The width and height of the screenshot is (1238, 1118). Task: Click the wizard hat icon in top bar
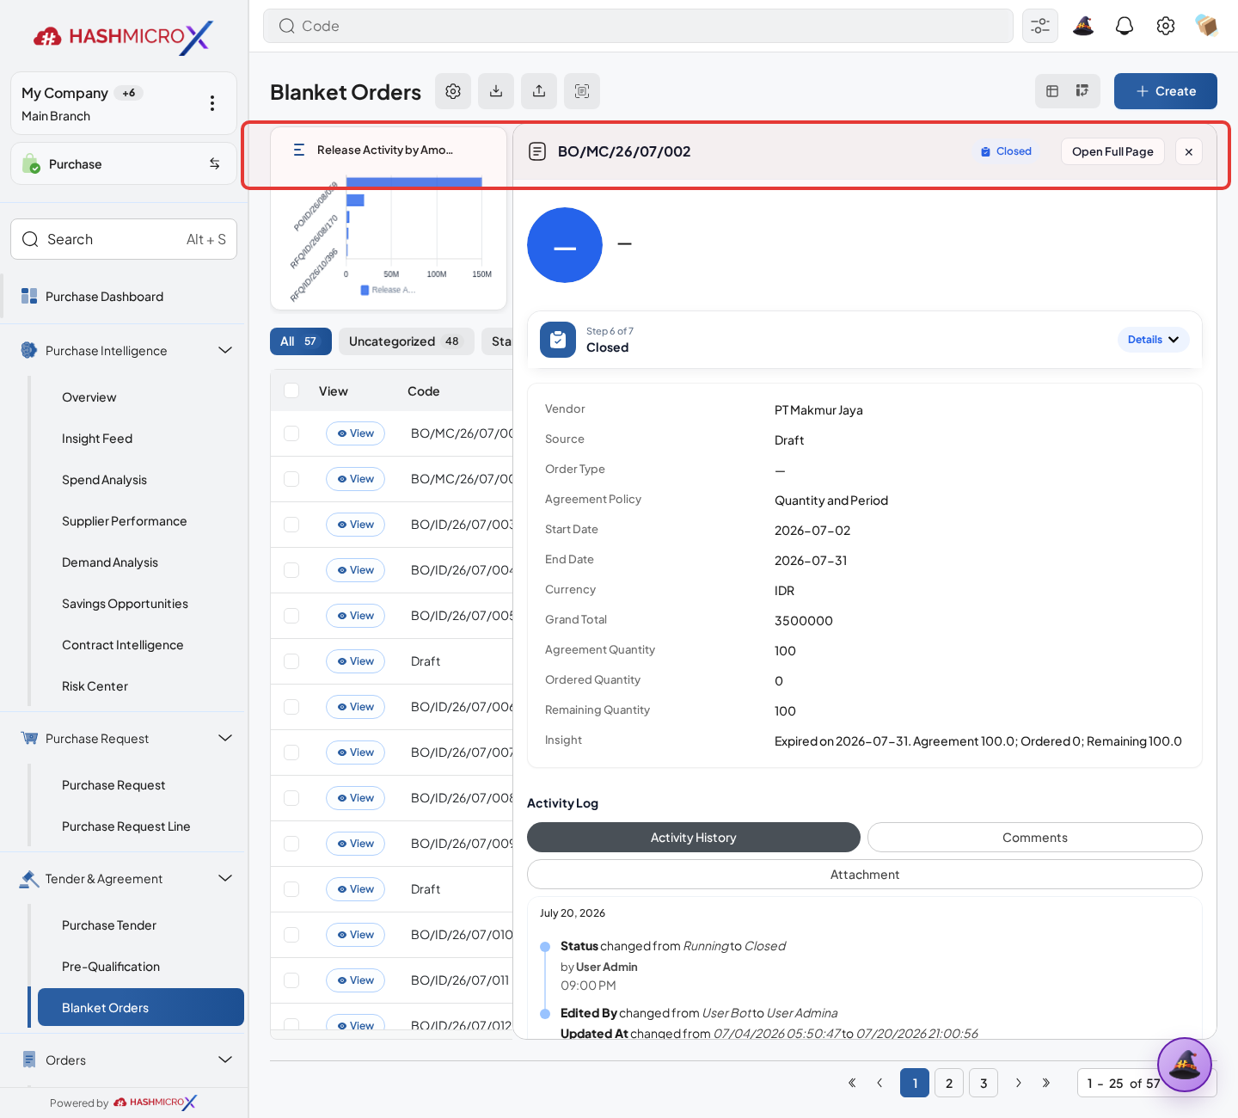pyautogui.click(x=1083, y=26)
